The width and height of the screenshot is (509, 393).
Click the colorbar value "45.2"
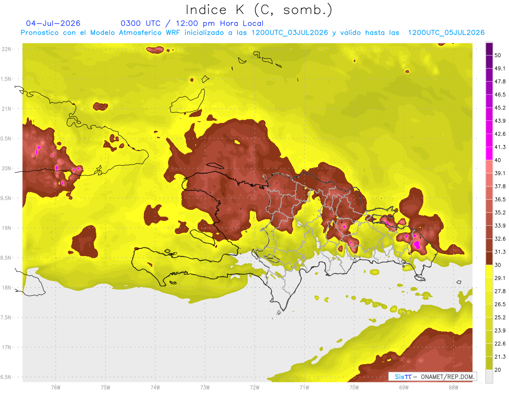click(x=500, y=108)
